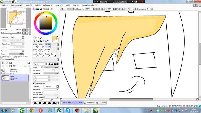
Task: Click the Норм view reset button
Action: coord(129,9)
